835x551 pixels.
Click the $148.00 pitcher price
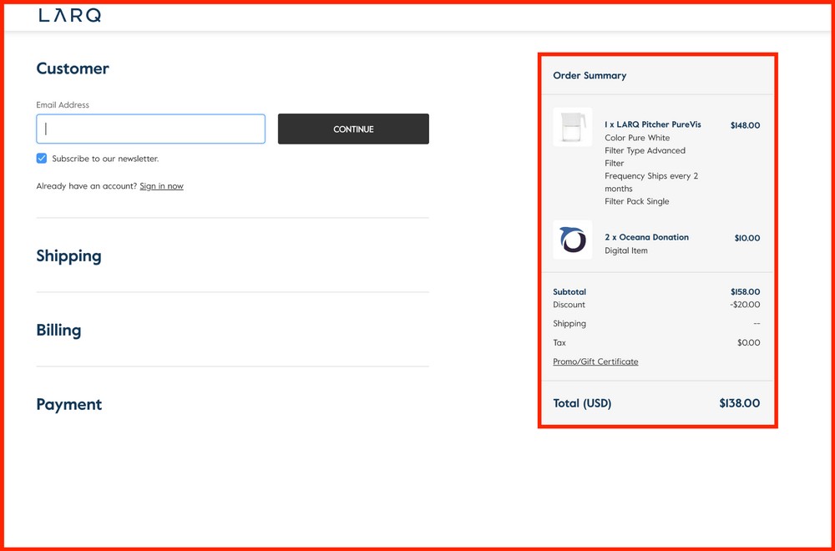pos(745,125)
